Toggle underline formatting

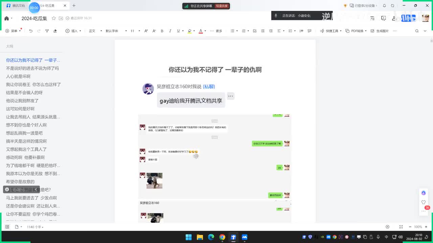tap(178, 31)
